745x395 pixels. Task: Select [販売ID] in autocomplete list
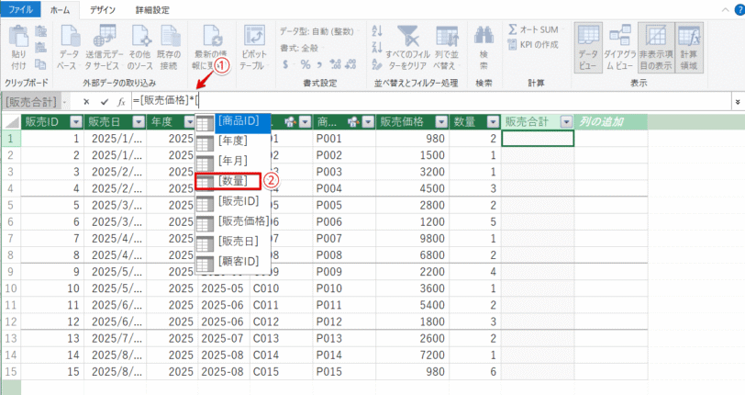(x=233, y=201)
